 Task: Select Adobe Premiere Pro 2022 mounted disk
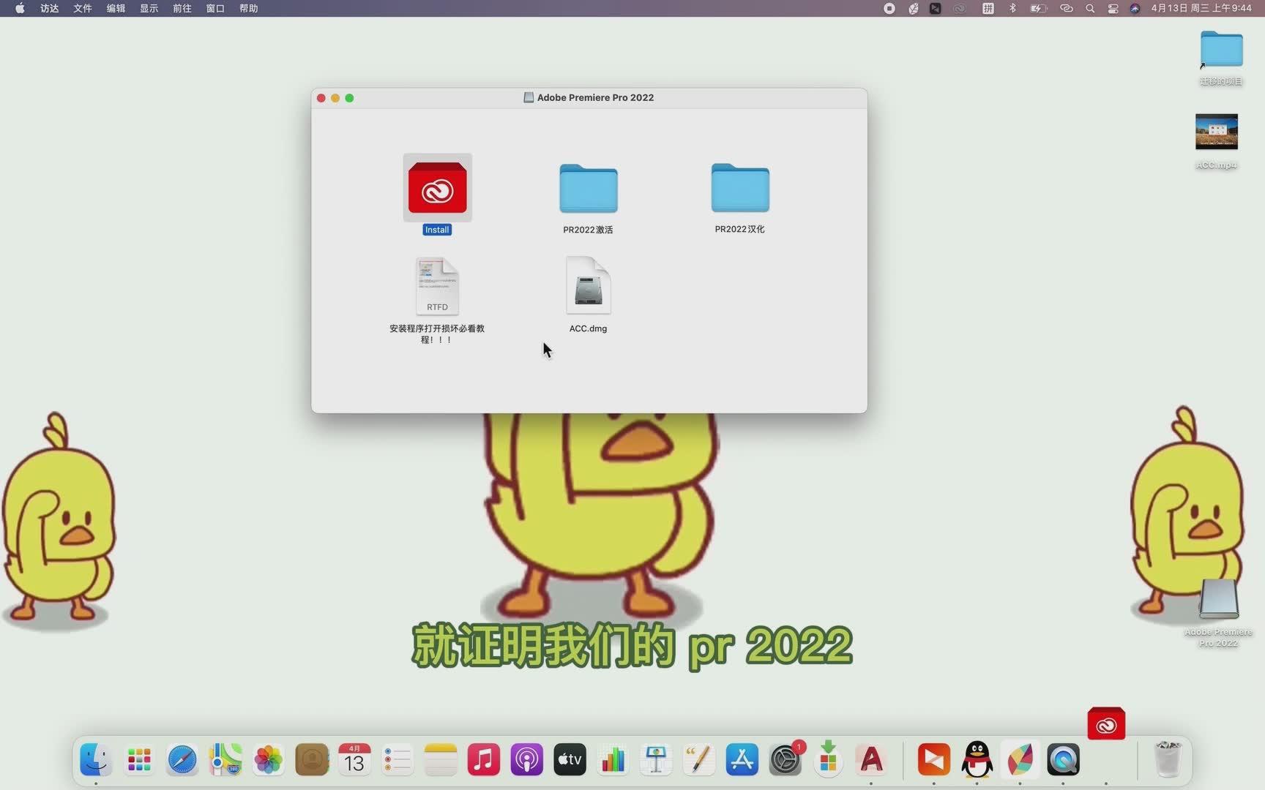point(1218,598)
